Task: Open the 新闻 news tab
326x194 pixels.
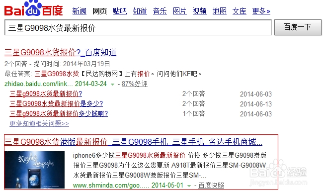Action: (80, 11)
